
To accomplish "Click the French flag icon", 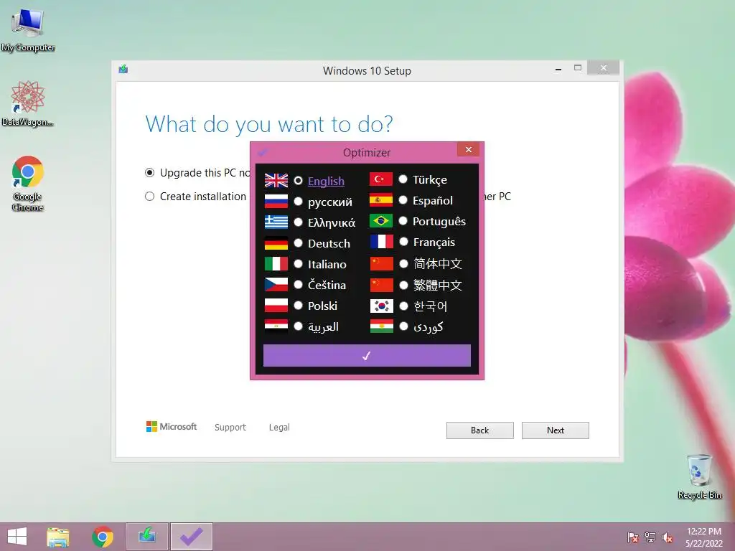I will click(x=382, y=242).
